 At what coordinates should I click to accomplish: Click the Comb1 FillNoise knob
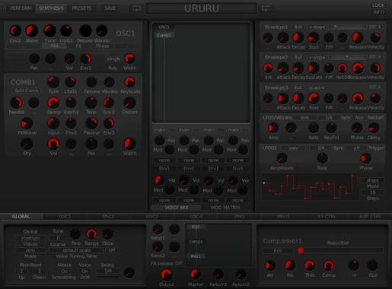pyautogui.click(x=27, y=124)
